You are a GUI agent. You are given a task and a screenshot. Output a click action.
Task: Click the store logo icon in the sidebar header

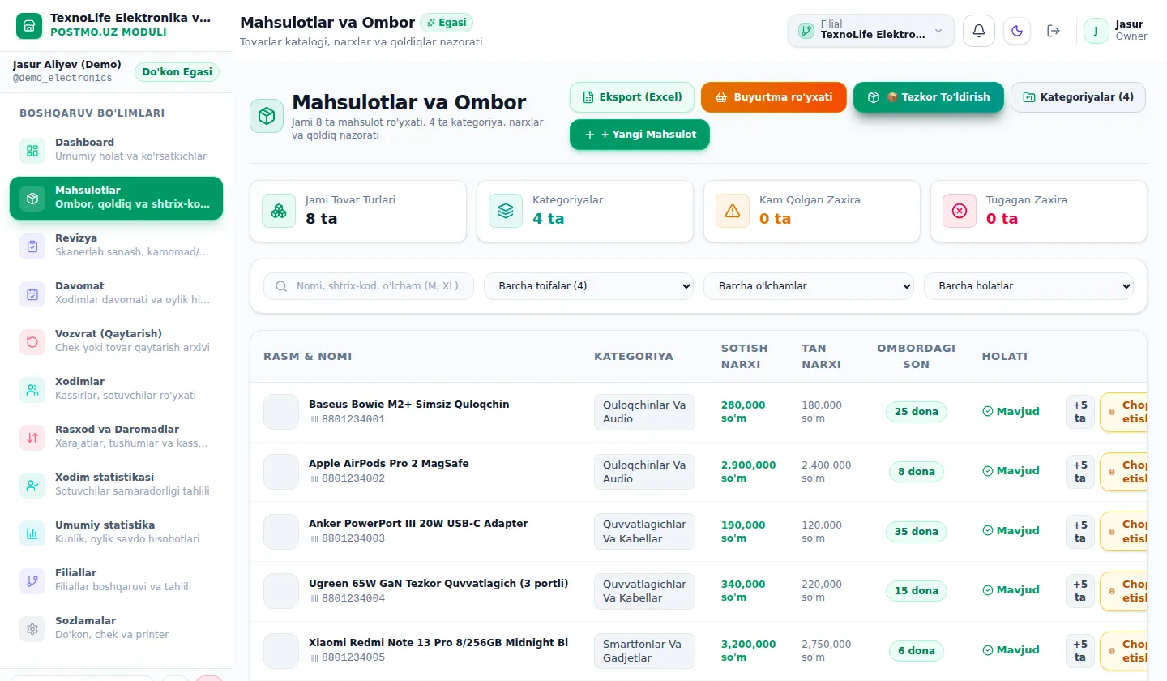(x=29, y=25)
